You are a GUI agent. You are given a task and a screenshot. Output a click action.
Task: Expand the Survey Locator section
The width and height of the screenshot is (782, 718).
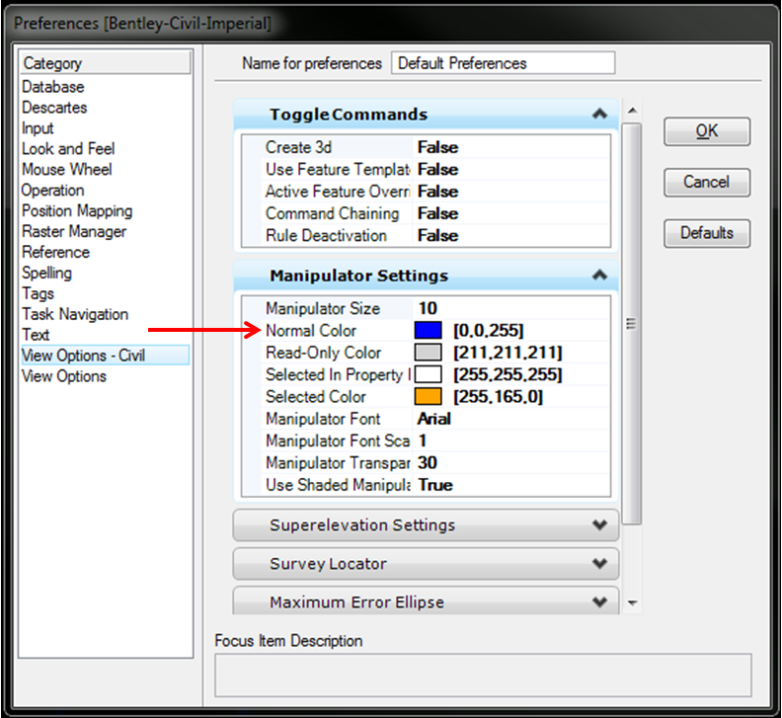click(x=426, y=563)
